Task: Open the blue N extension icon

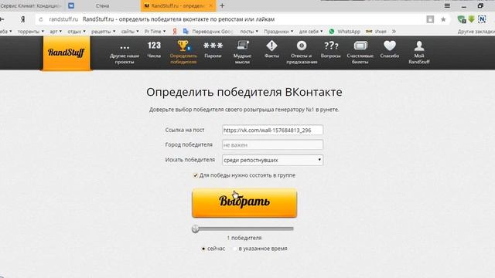Action: tap(482, 19)
